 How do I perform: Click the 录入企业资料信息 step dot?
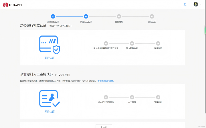click(106, 97)
